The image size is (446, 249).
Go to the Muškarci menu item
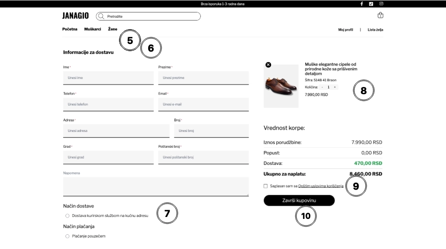point(93,29)
